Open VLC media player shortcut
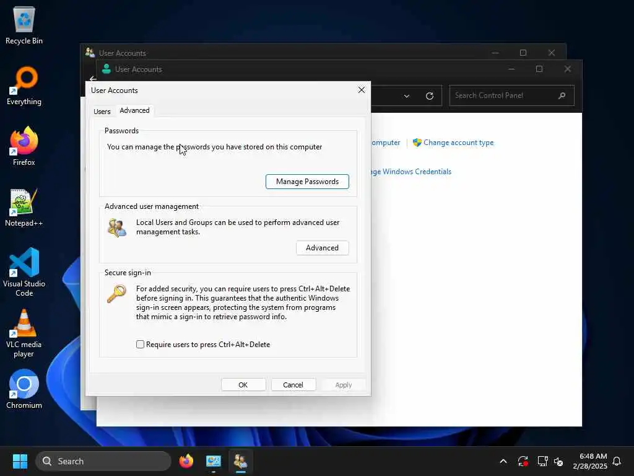Image resolution: width=634 pixels, height=476 pixels. click(x=24, y=333)
